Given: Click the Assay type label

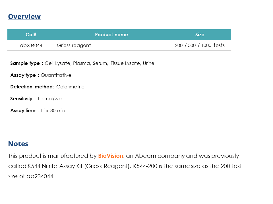Looking at the screenshot, I should coord(23,75).
